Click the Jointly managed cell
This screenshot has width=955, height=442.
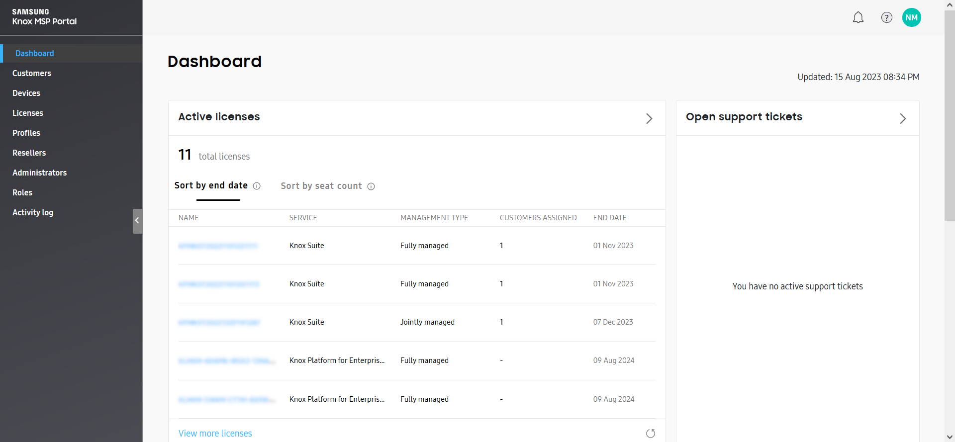click(427, 322)
